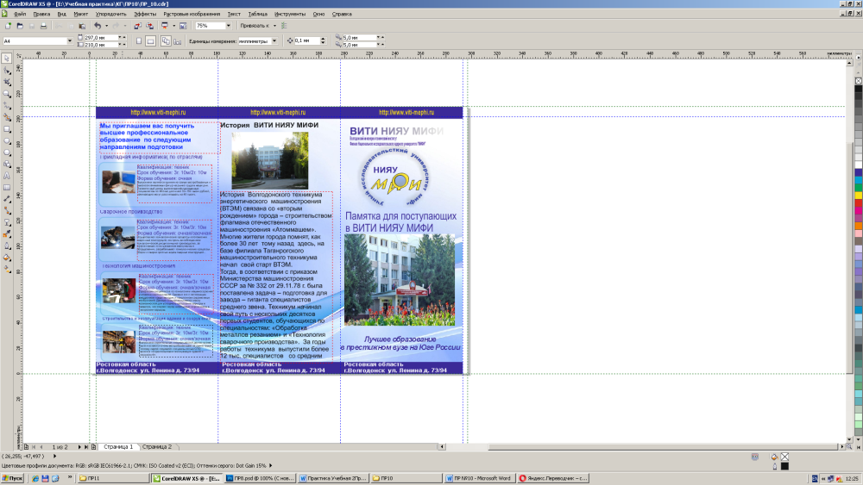The width and height of the screenshot is (863, 485).
Task: Set no-color using the X swatch
Action: tap(858, 81)
